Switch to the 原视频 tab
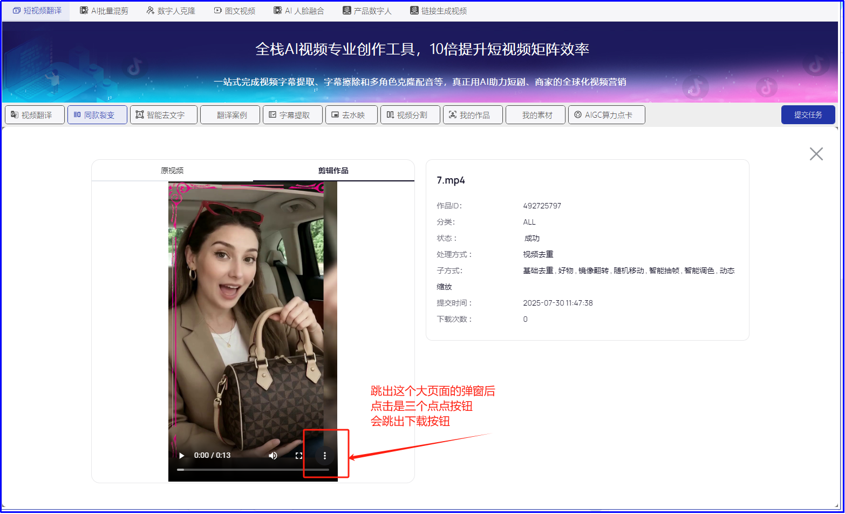This screenshot has height=514, width=845. coord(172,171)
